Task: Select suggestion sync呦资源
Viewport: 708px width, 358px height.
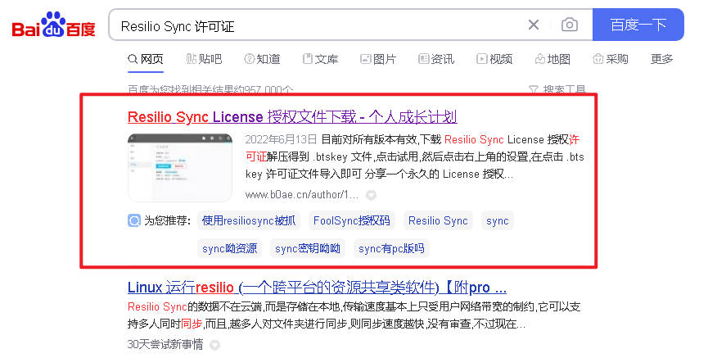Action: coord(229,248)
